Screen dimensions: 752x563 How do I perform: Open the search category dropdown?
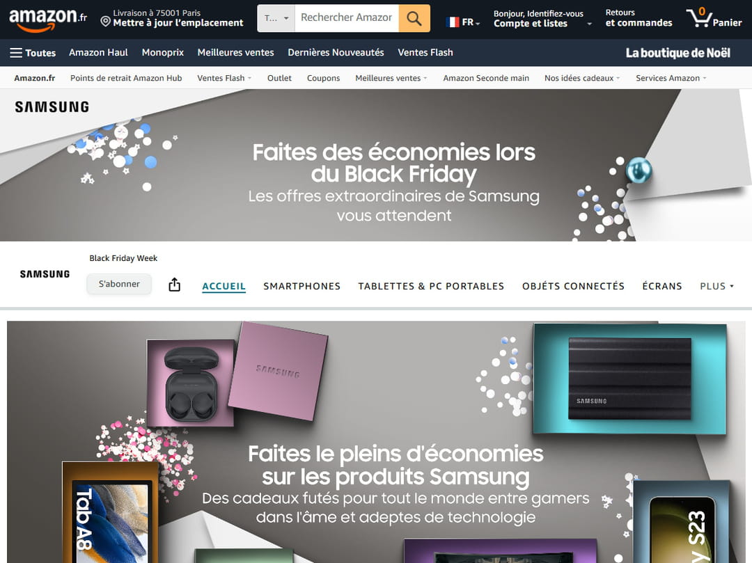276,18
